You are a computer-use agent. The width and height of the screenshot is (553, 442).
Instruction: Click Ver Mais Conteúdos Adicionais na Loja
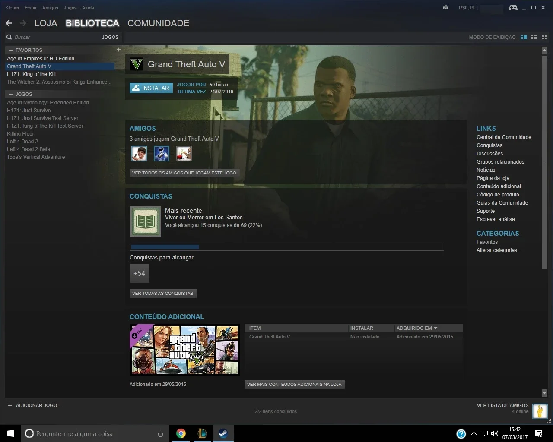tap(294, 384)
